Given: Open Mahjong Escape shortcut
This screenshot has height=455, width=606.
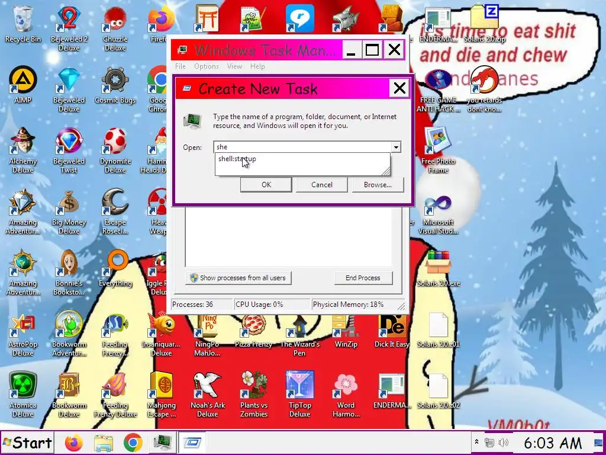Looking at the screenshot, I should [161, 395].
